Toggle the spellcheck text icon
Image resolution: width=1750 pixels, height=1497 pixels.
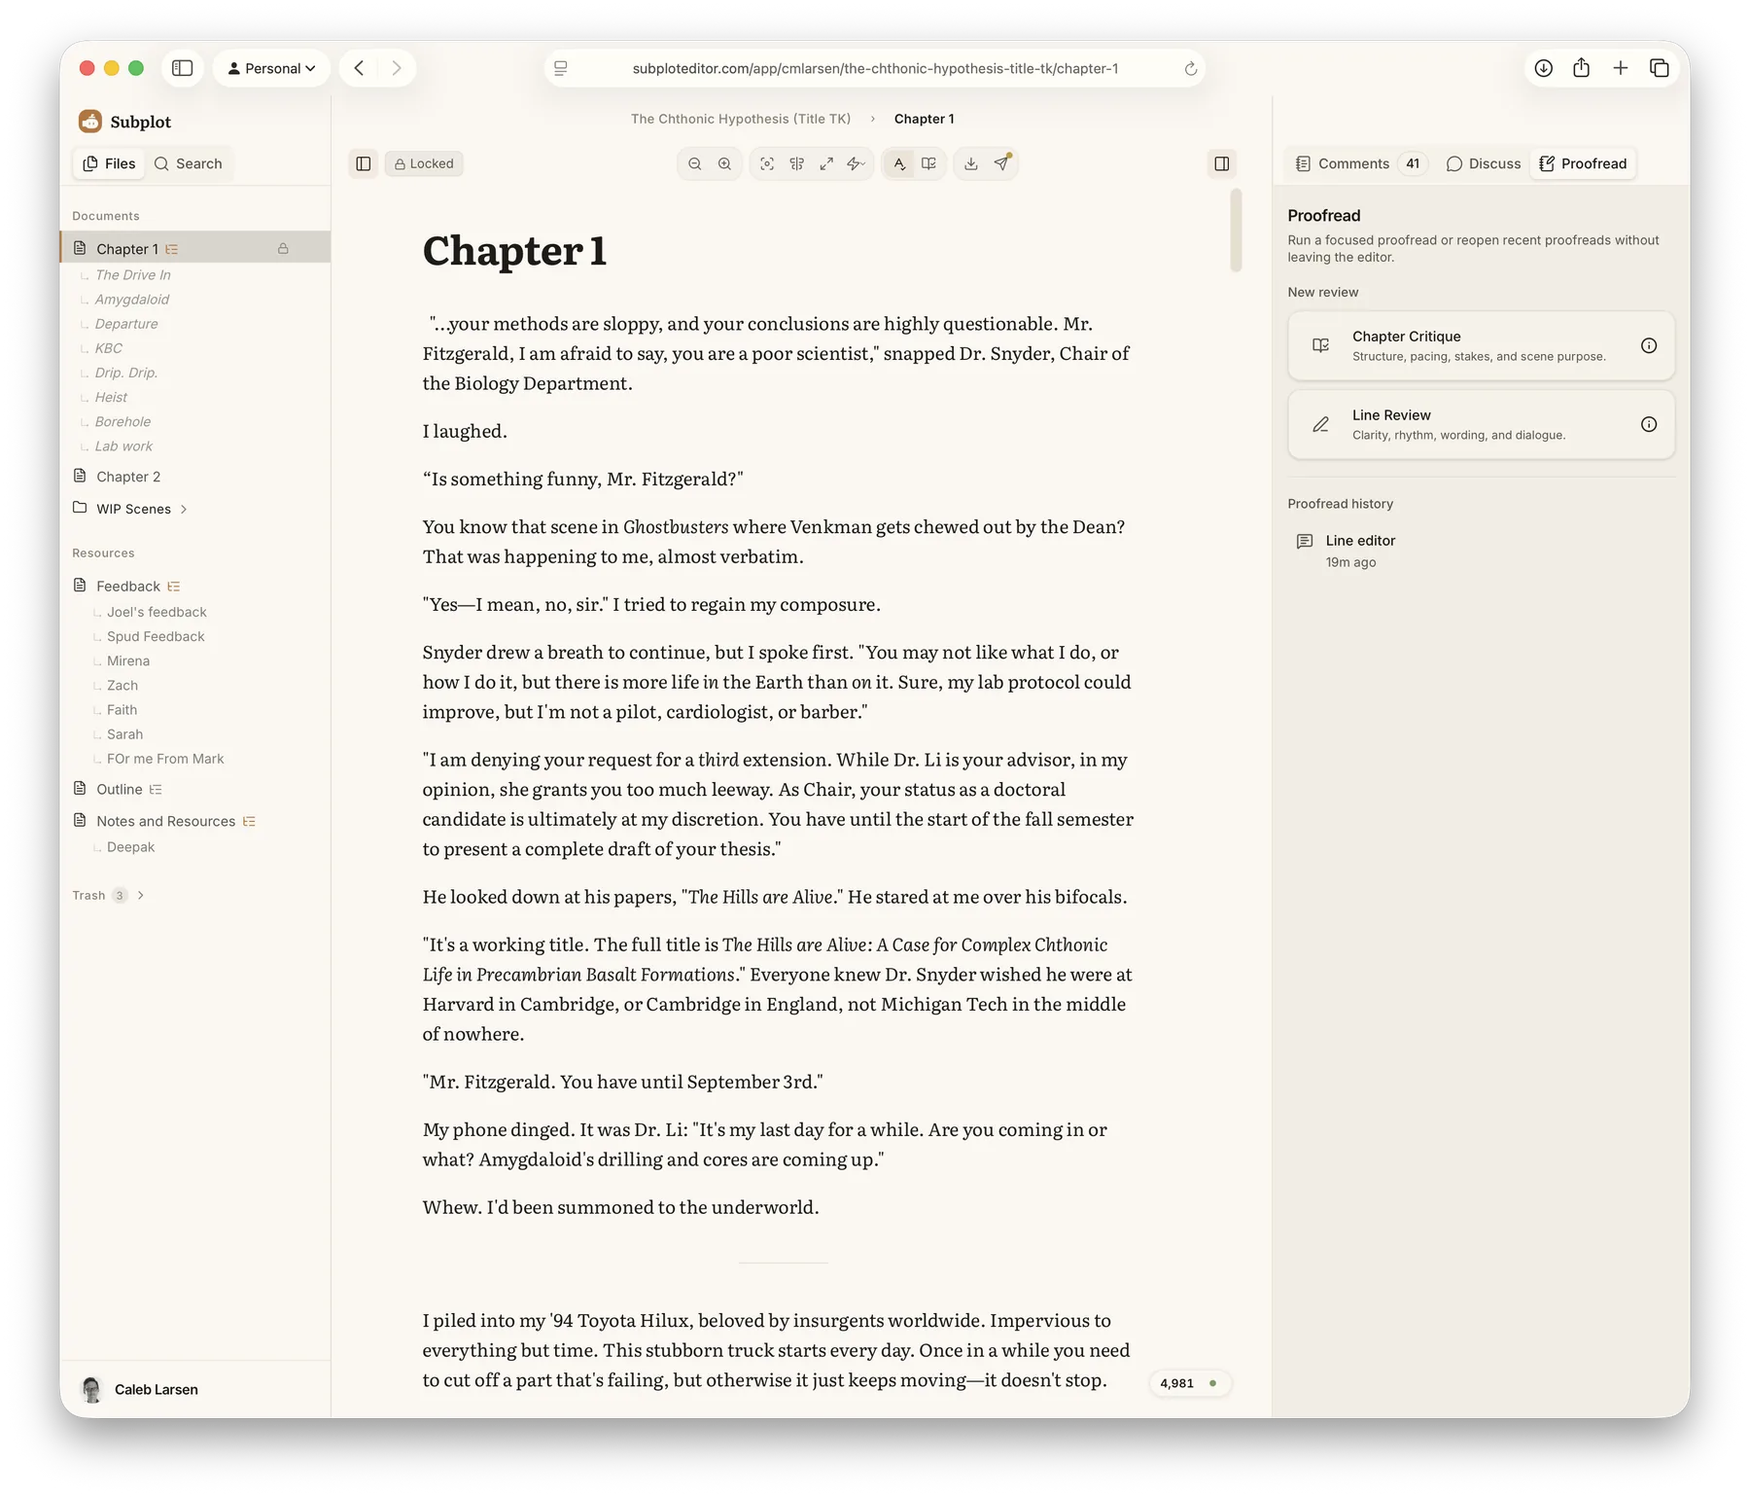coord(899,163)
